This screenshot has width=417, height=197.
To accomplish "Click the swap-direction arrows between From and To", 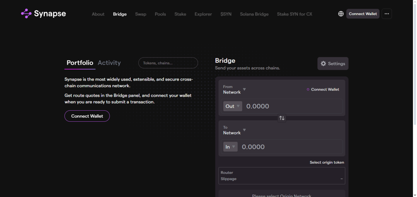I will [282, 118].
